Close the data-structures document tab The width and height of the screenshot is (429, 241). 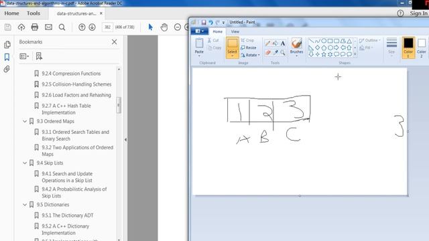(101, 13)
